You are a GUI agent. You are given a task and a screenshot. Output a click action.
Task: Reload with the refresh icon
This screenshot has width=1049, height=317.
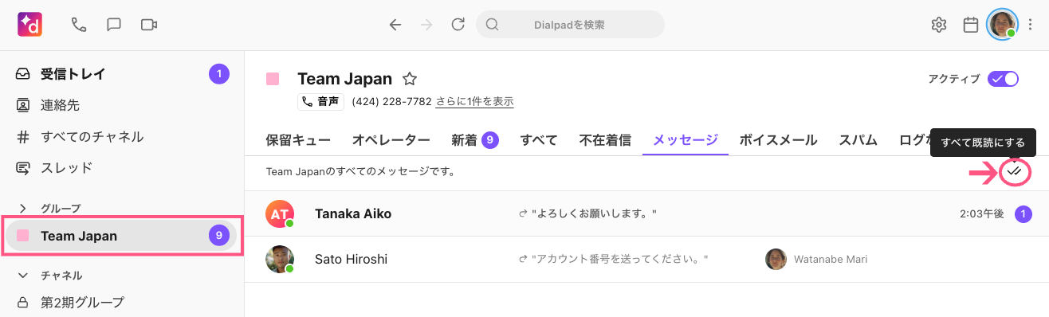click(458, 25)
